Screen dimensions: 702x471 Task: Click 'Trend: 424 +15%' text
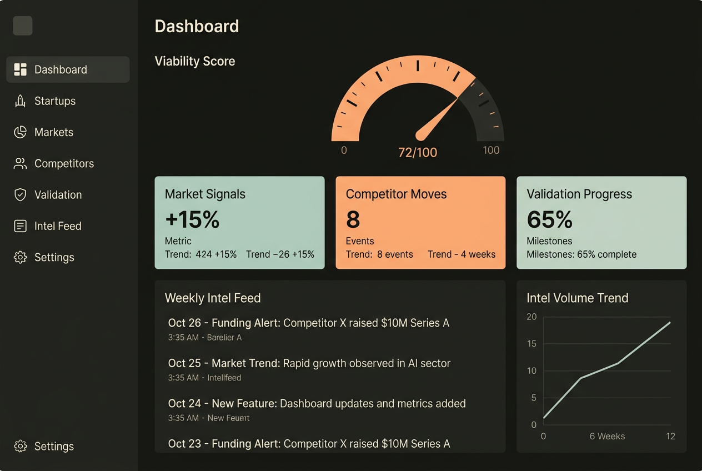[x=201, y=254]
